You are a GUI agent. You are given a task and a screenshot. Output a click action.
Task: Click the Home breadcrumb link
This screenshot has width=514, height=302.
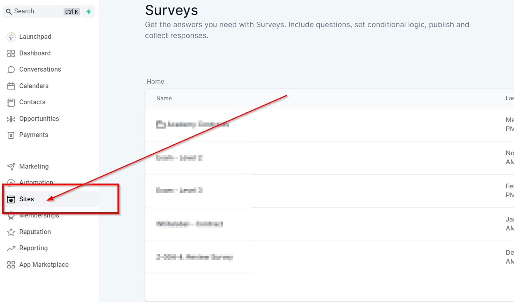(156, 82)
